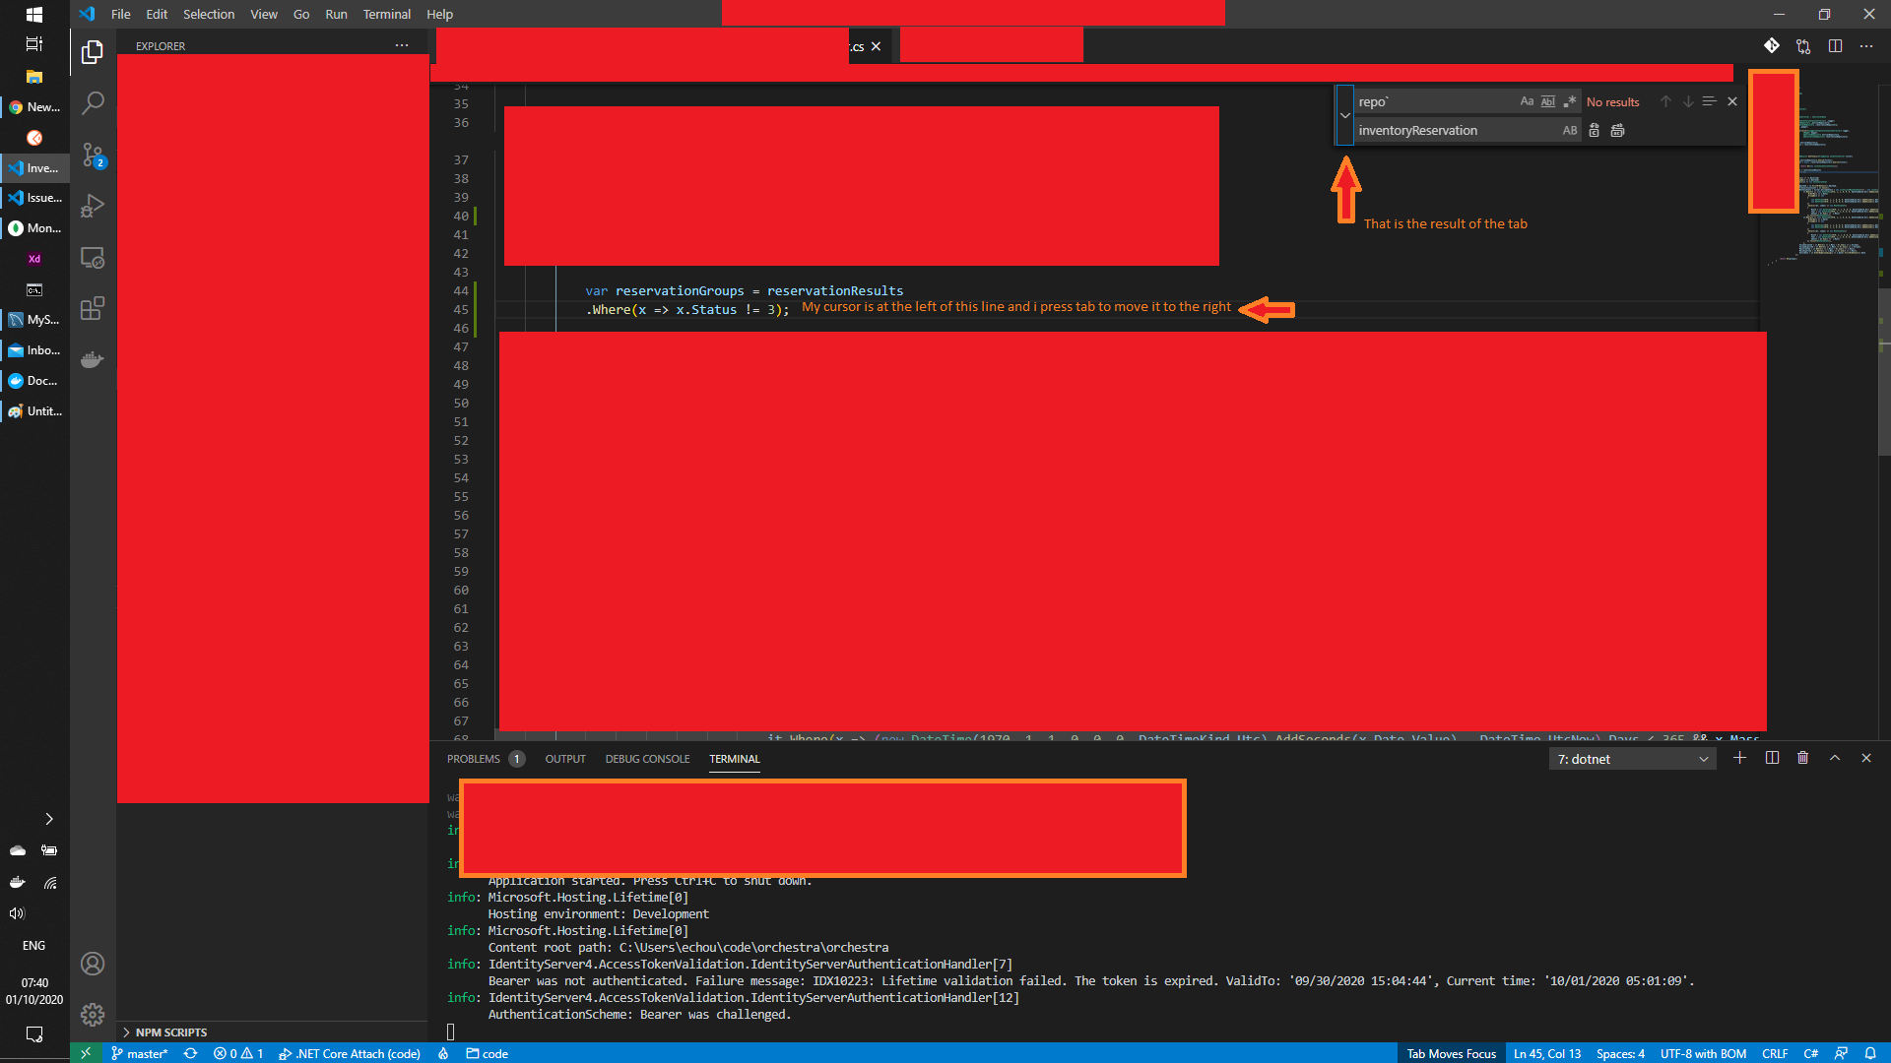This screenshot has height=1063, width=1891.
Task: Toggle Use Regular Expression option
Action: coord(1570,101)
